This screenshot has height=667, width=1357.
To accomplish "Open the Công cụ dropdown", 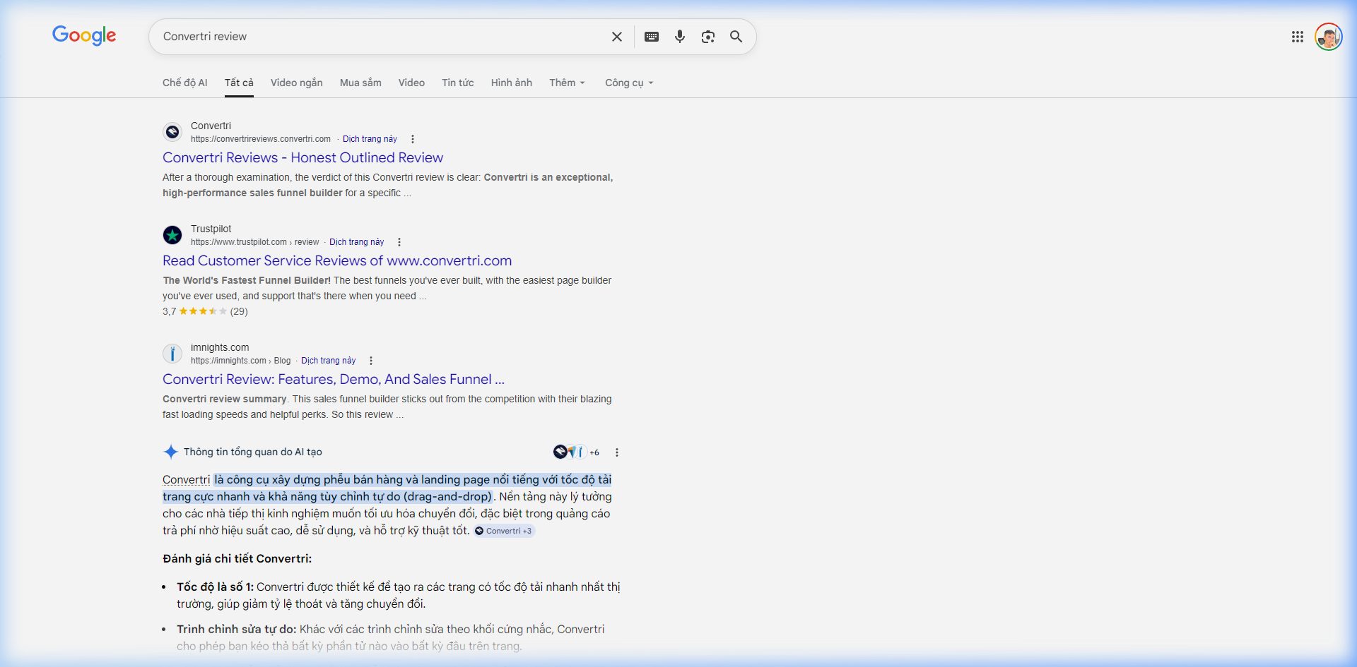I will click(628, 83).
